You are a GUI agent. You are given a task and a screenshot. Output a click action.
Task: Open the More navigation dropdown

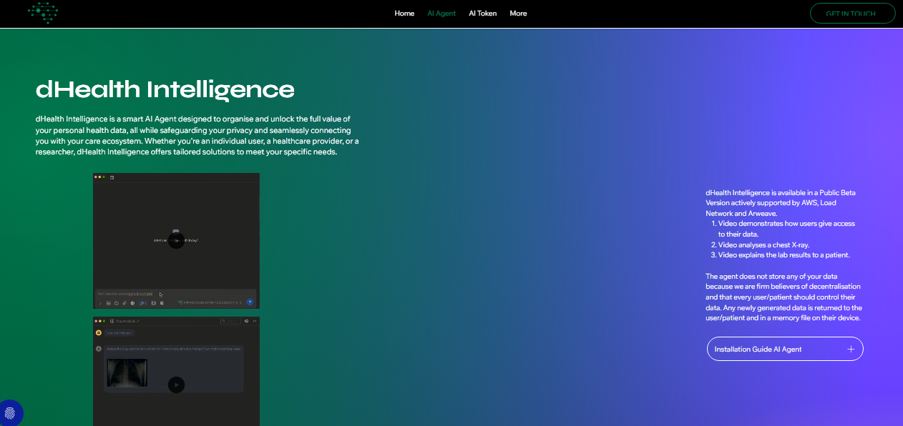point(518,13)
